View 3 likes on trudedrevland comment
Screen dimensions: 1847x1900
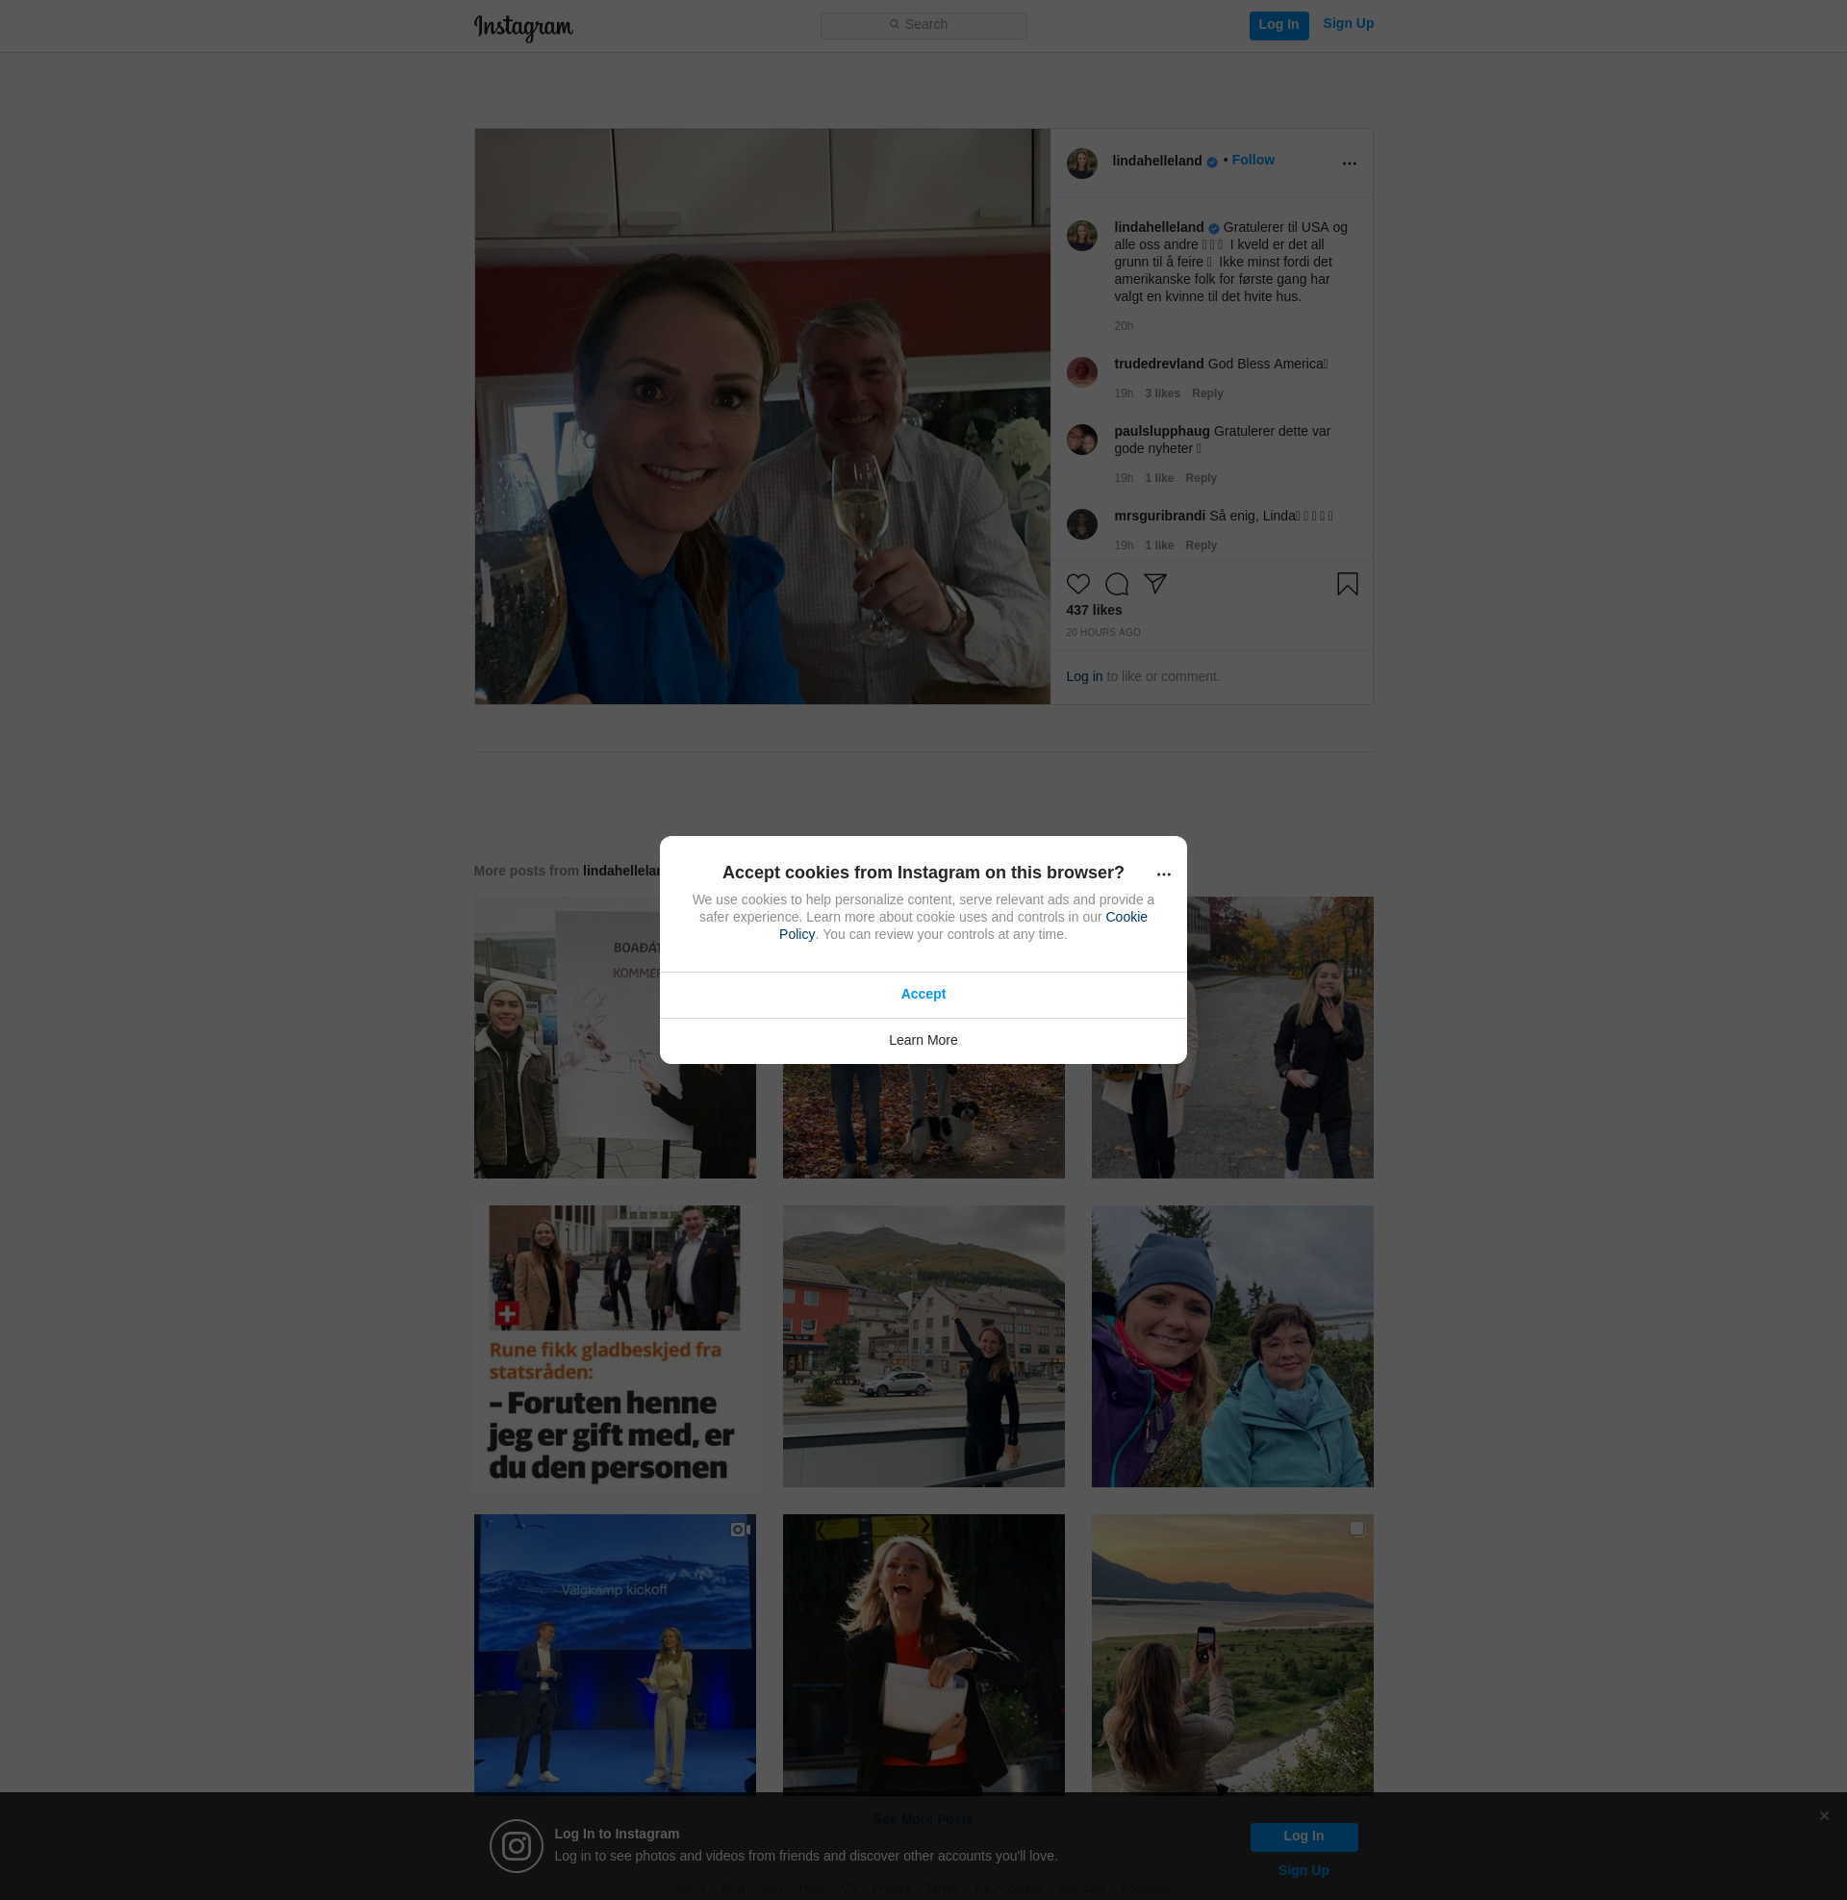1162,393
